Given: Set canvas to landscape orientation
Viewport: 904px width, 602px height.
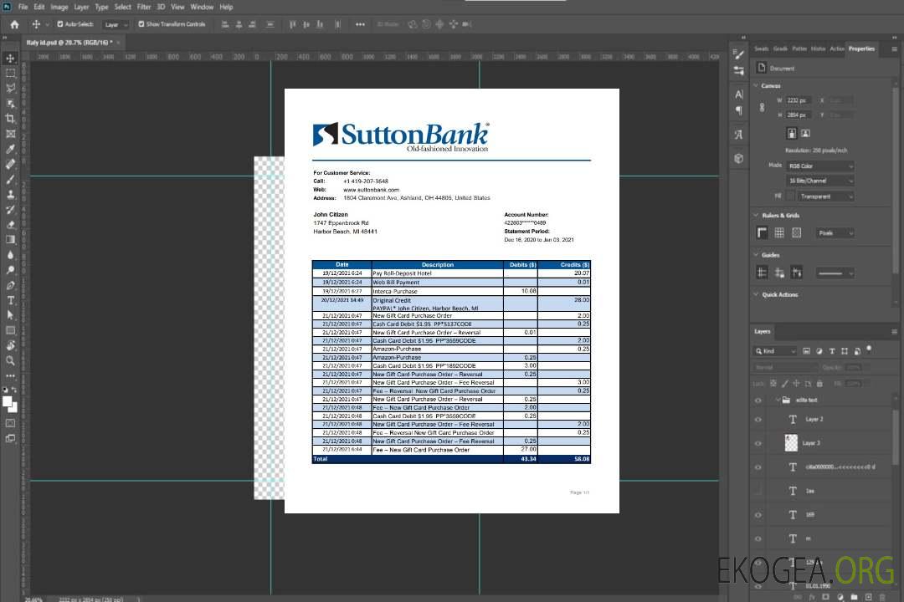Looking at the screenshot, I should [x=805, y=134].
